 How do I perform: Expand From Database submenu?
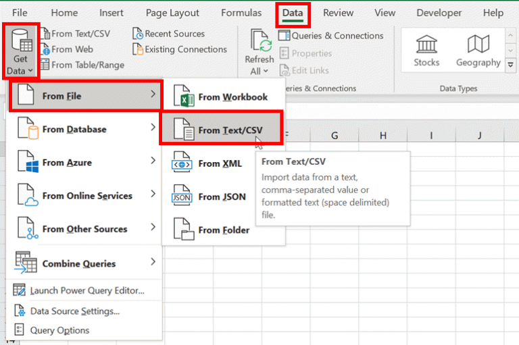click(85, 129)
